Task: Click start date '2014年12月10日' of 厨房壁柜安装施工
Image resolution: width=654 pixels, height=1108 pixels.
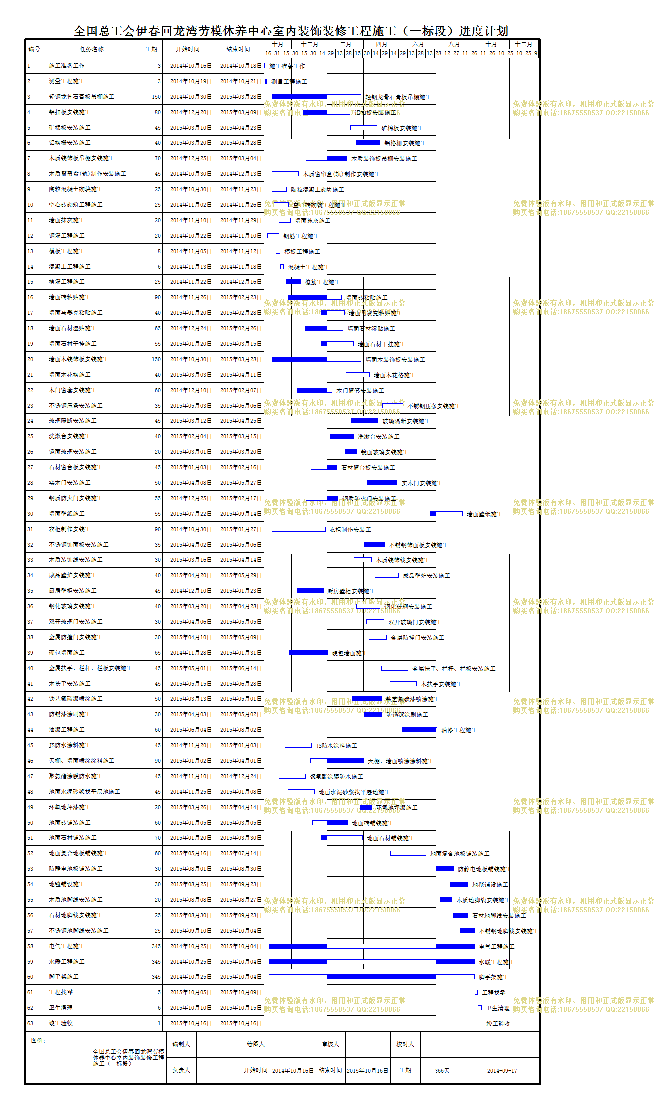Action: [191, 591]
